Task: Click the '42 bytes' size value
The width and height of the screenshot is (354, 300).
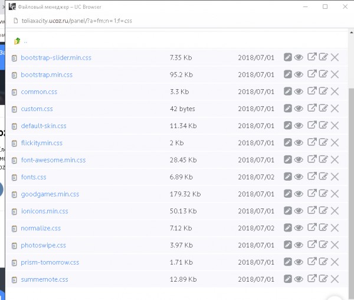Action: (182, 109)
